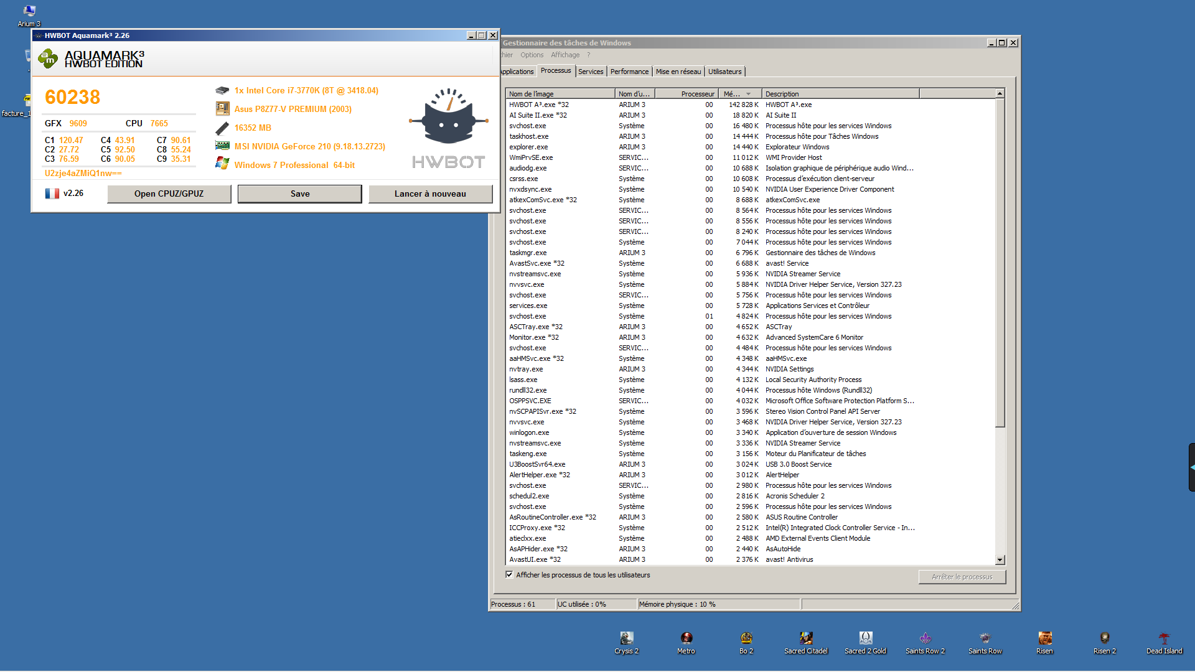Select the Monitor.exe *32 process row
The width and height of the screenshot is (1195, 672).
point(750,337)
